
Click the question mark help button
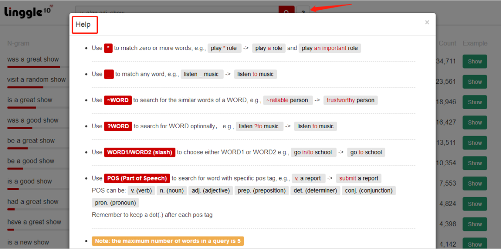pyautogui.click(x=303, y=10)
